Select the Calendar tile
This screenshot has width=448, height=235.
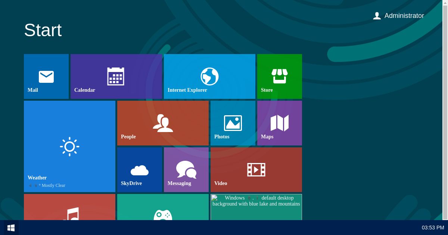[x=116, y=76]
